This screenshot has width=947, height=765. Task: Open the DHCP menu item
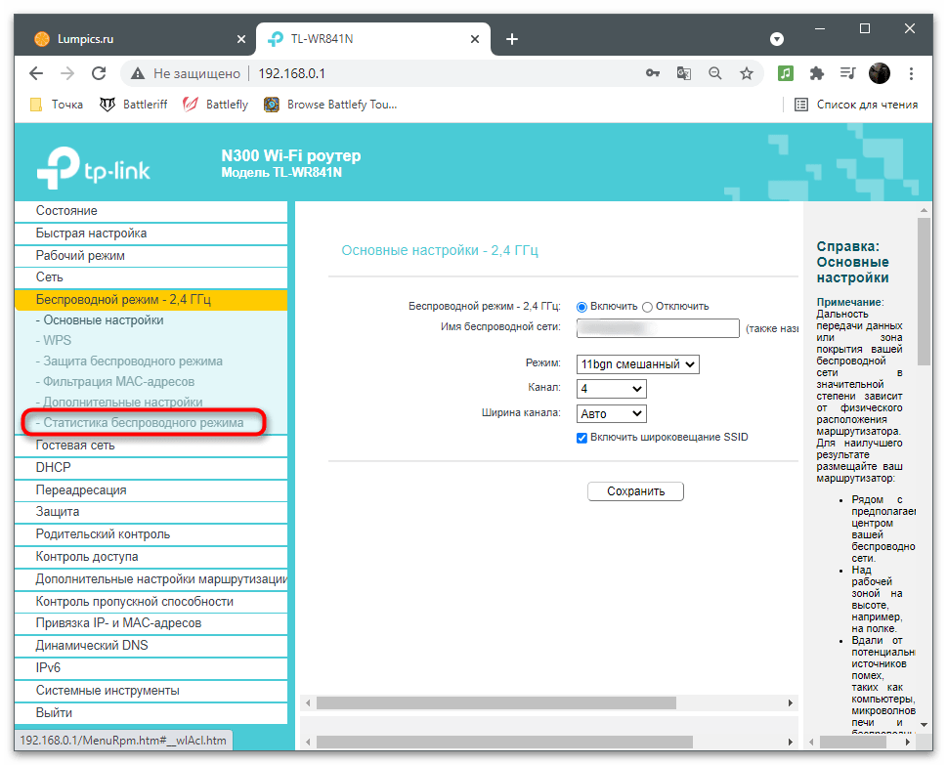tap(151, 468)
